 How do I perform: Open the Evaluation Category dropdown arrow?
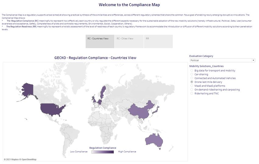[x=253, y=60]
